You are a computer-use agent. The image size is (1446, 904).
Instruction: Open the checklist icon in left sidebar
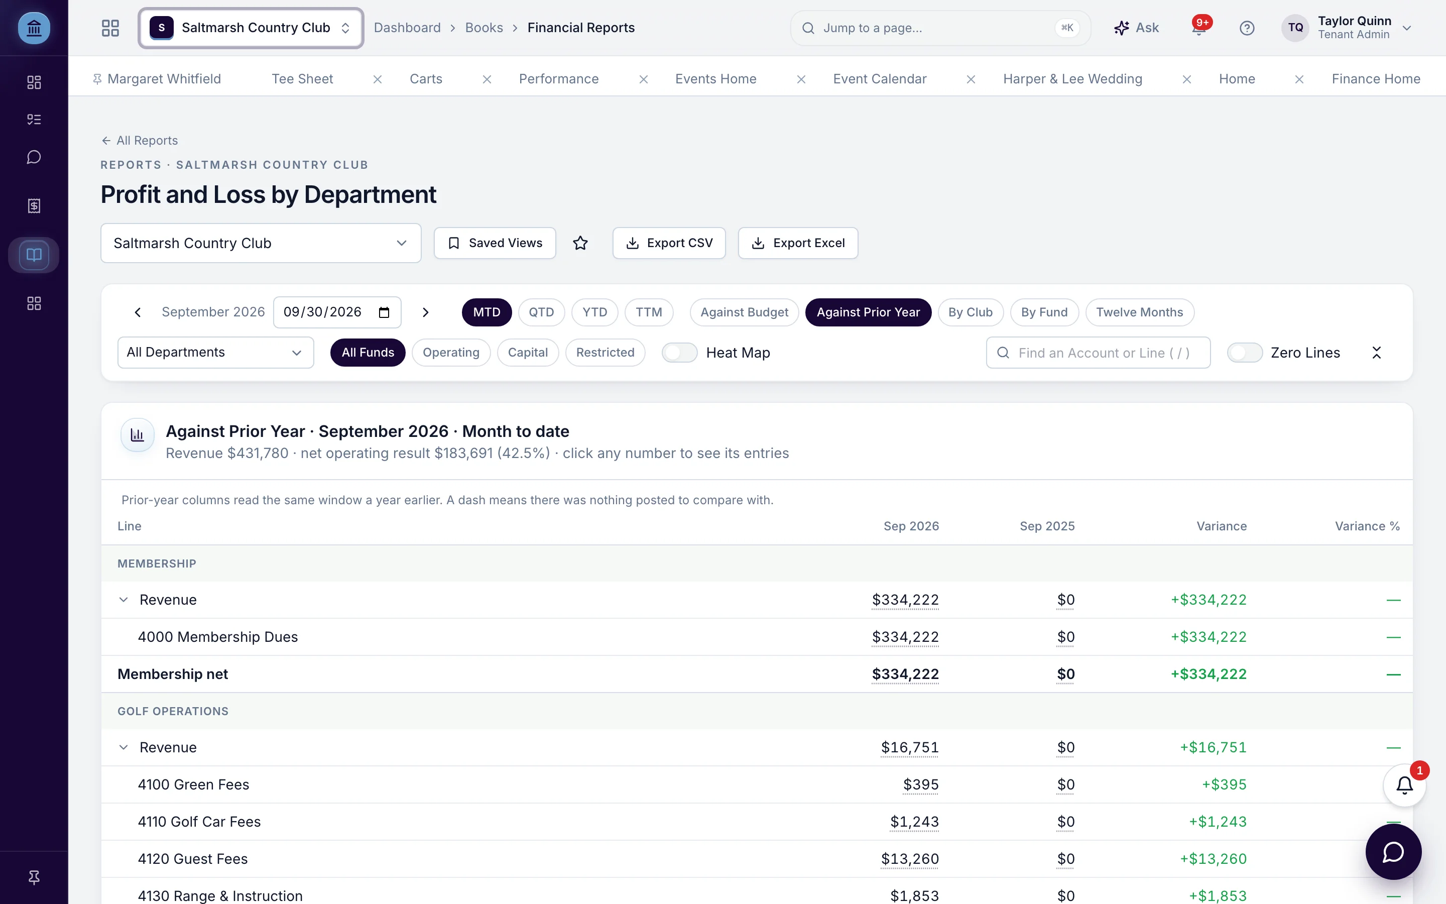pos(34,120)
